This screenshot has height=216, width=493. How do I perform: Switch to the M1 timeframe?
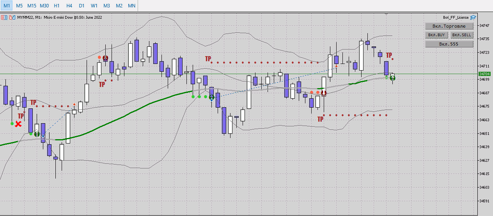tap(7, 5)
